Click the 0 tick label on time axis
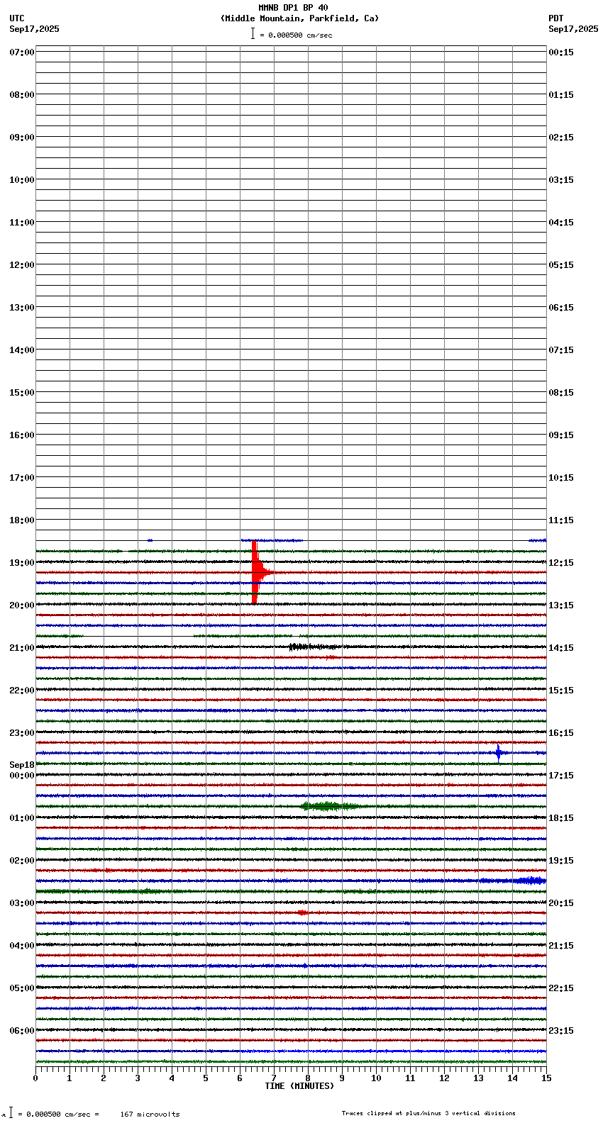 pyautogui.click(x=35, y=1078)
